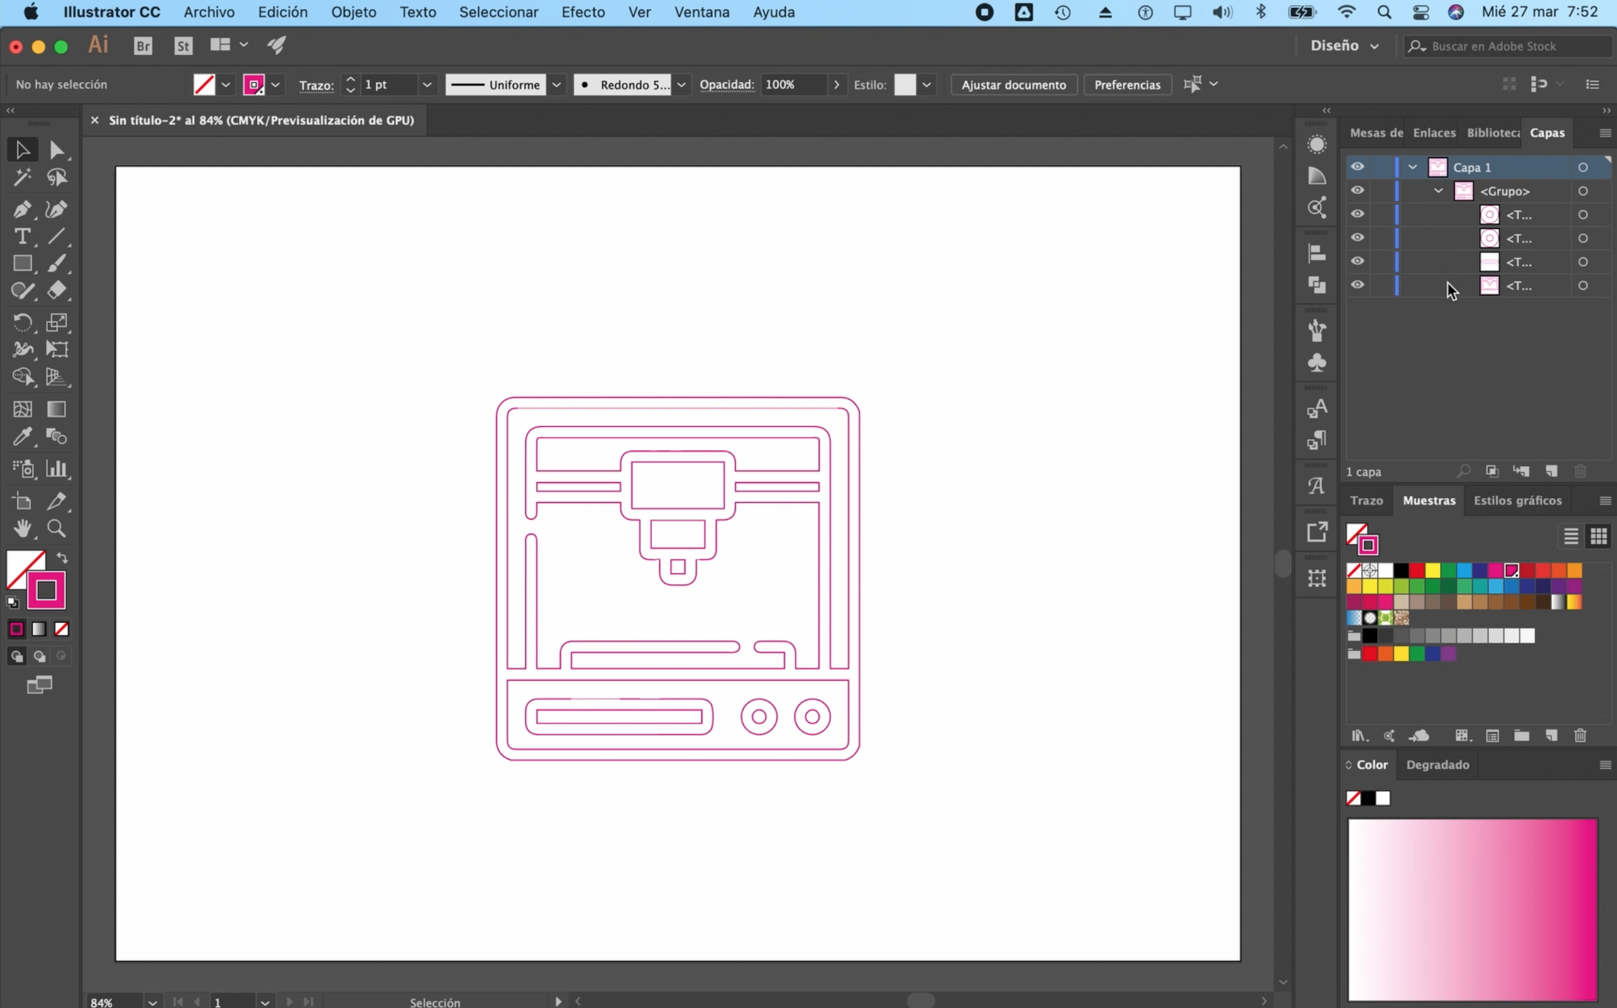Select the stroke color box in toolbar
The width and height of the screenshot is (1617, 1008).
click(x=46, y=590)
